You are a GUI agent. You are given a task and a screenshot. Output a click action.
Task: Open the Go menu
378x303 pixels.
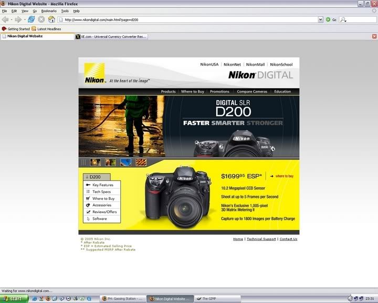click(35, 11)
